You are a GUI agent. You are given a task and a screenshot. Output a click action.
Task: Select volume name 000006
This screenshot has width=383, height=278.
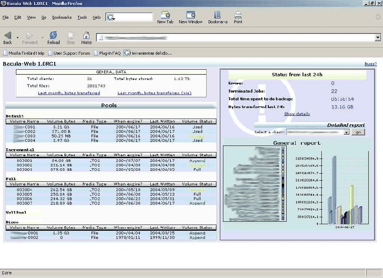coord(24,199)
